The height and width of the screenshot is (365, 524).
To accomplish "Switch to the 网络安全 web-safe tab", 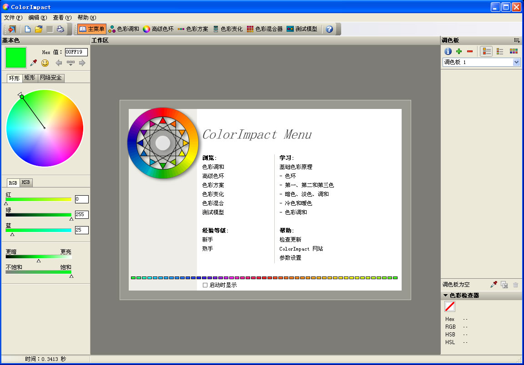I will click(51, 78).
